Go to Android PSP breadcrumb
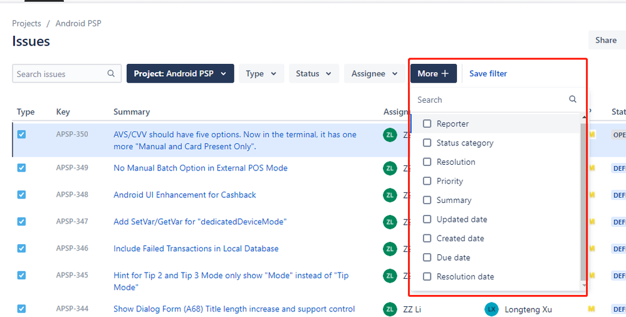This screenshot has width=626, height=317. click(x=78, y=23)
